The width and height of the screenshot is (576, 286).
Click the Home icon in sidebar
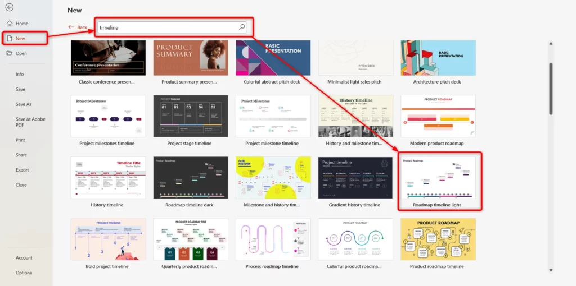click(9, 24)
